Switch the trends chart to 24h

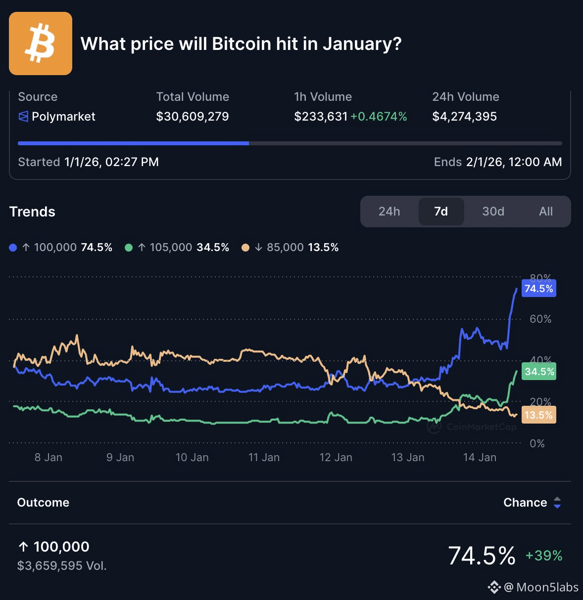point(389,212)
